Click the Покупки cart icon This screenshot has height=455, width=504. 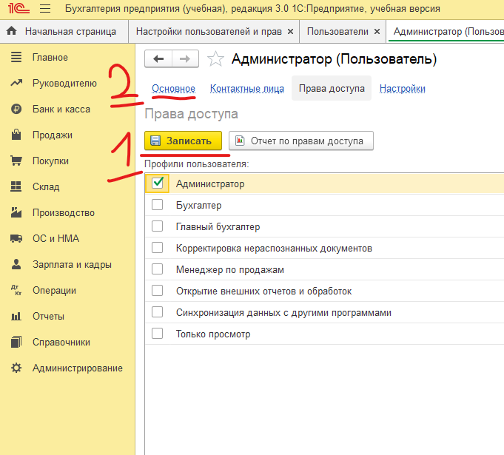pos(16,161)
